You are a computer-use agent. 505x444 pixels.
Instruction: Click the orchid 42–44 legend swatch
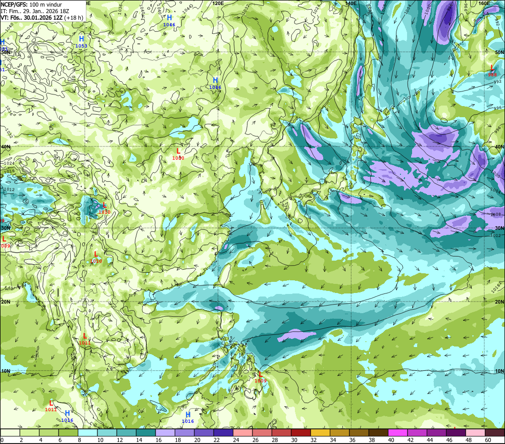pos(417,432)
